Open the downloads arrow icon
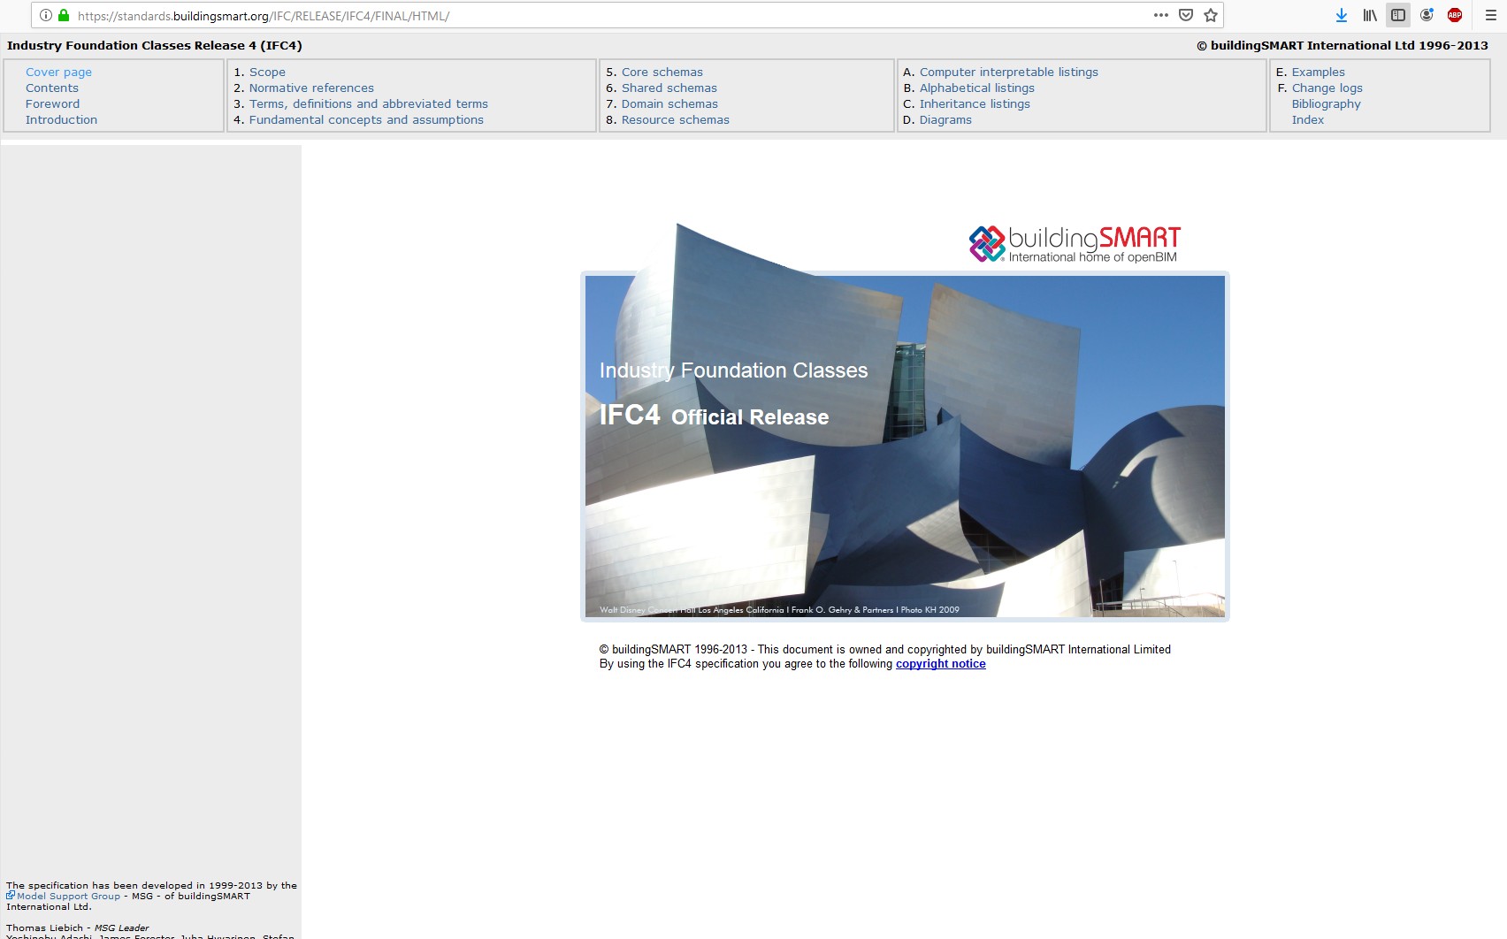This screenshot has width=1507, height=939. (x=1342, y=15)
